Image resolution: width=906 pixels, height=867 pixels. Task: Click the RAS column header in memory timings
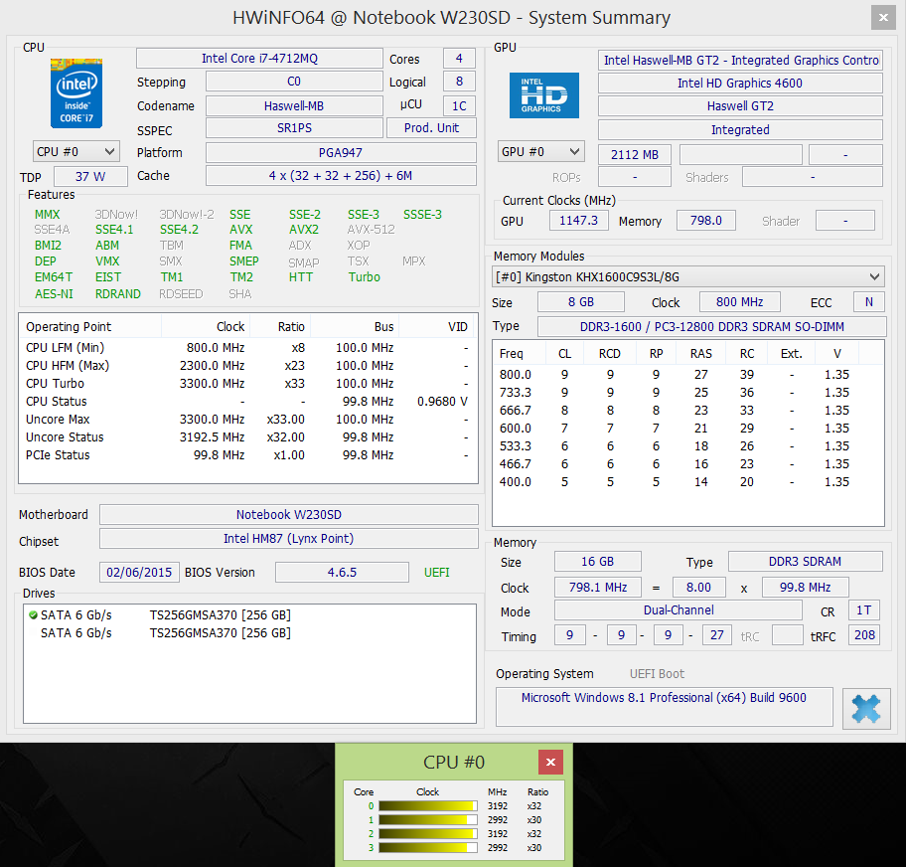point(701,353)
